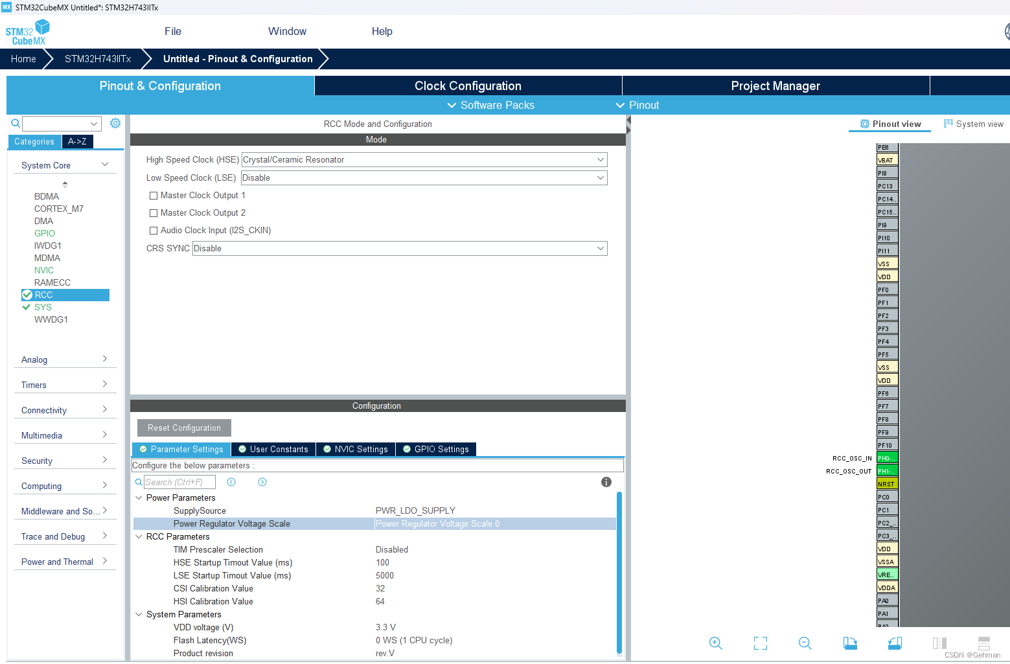Select the NVIC Settings tab
1010x664 pixels.
[356, 449]
